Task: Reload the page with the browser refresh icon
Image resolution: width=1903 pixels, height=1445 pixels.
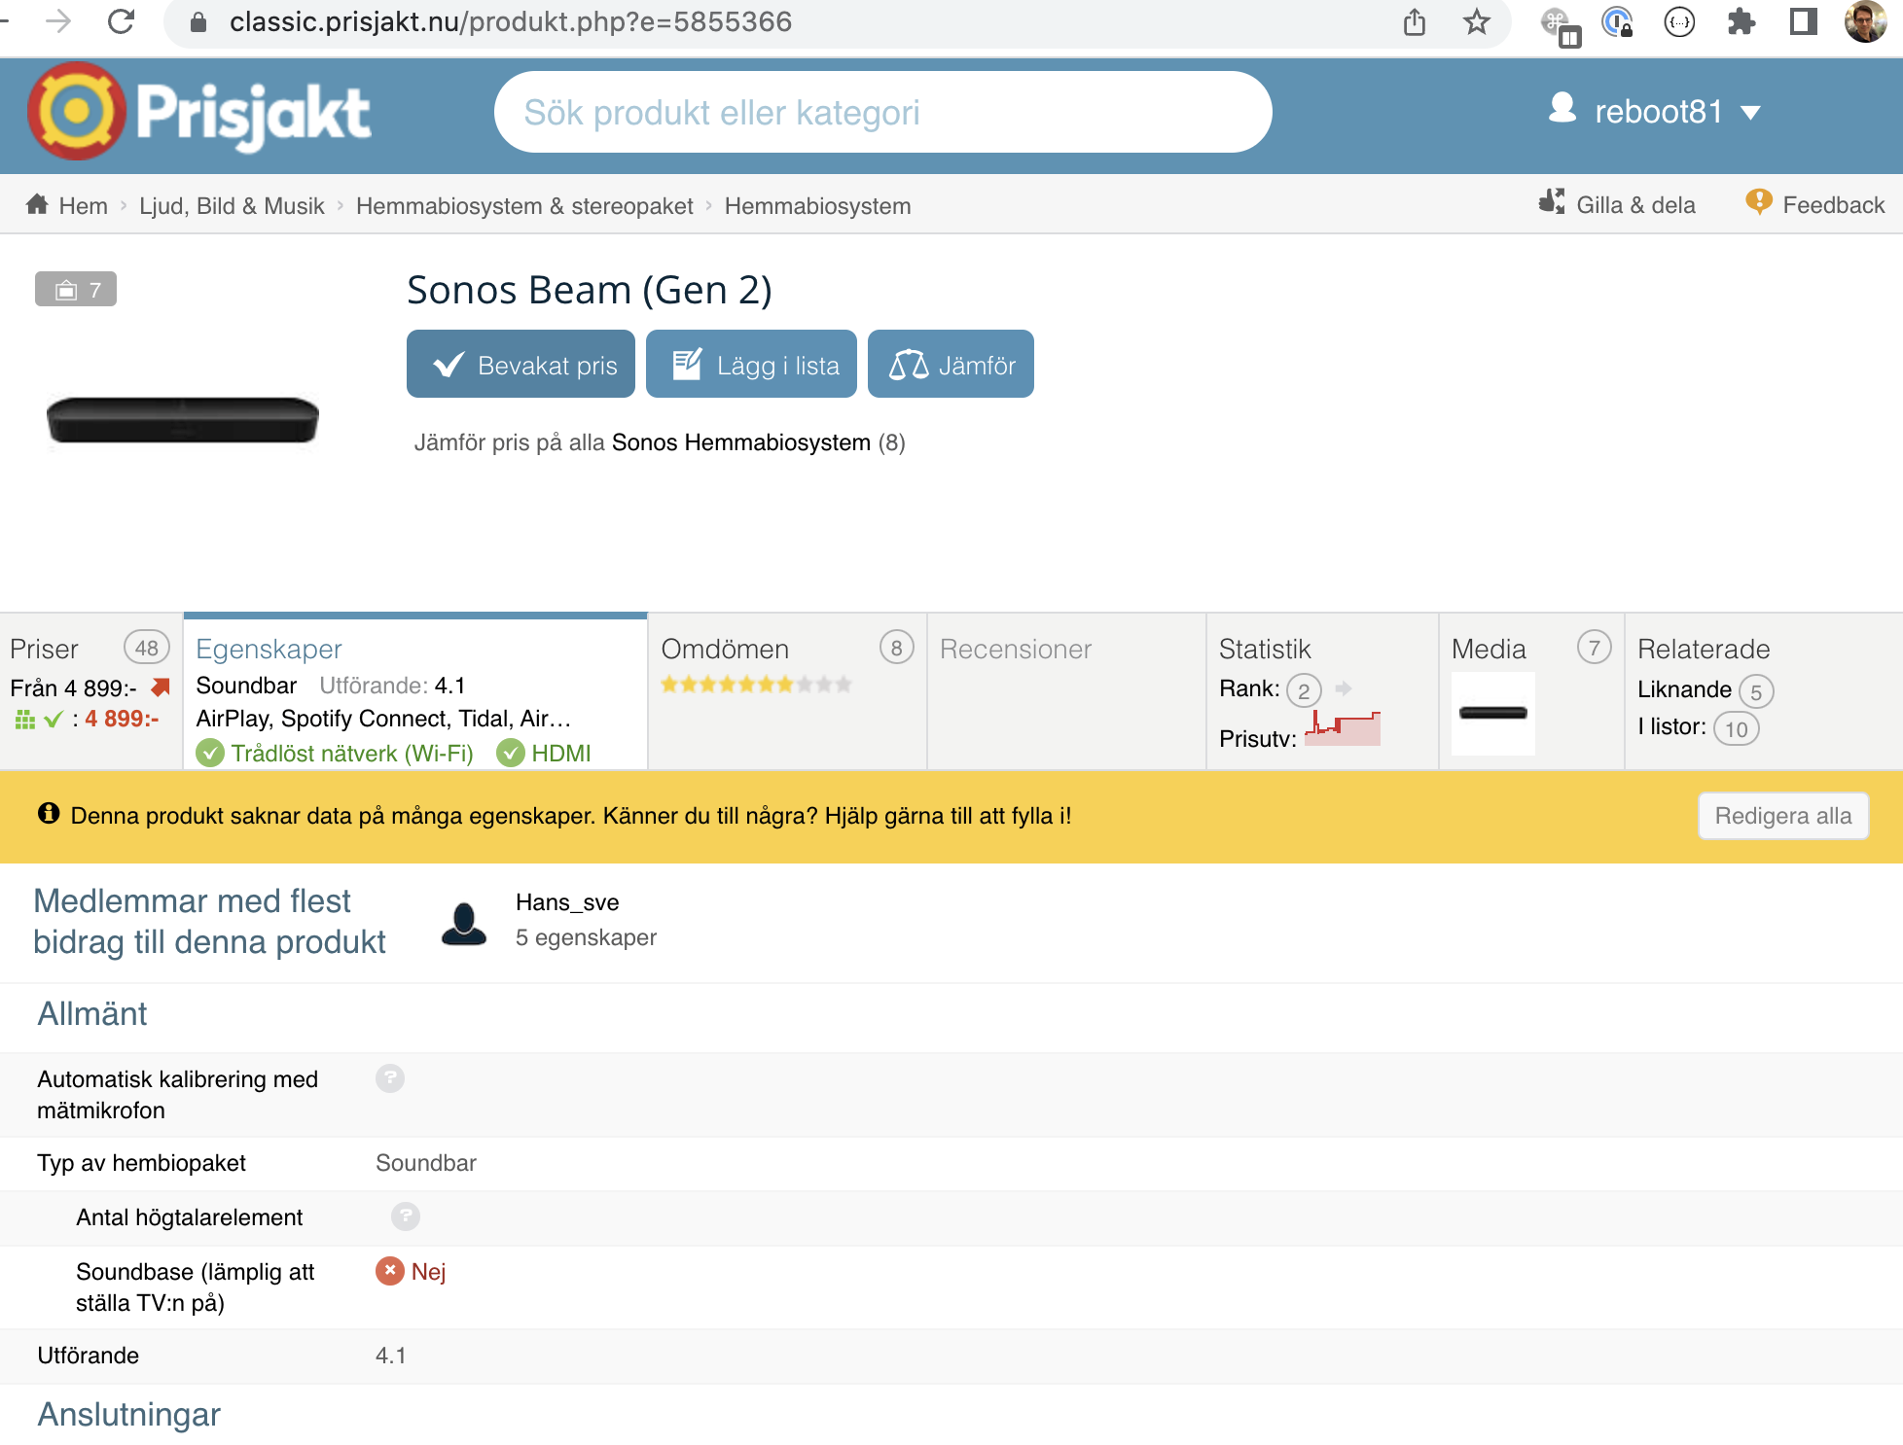Action: point(122,21)
